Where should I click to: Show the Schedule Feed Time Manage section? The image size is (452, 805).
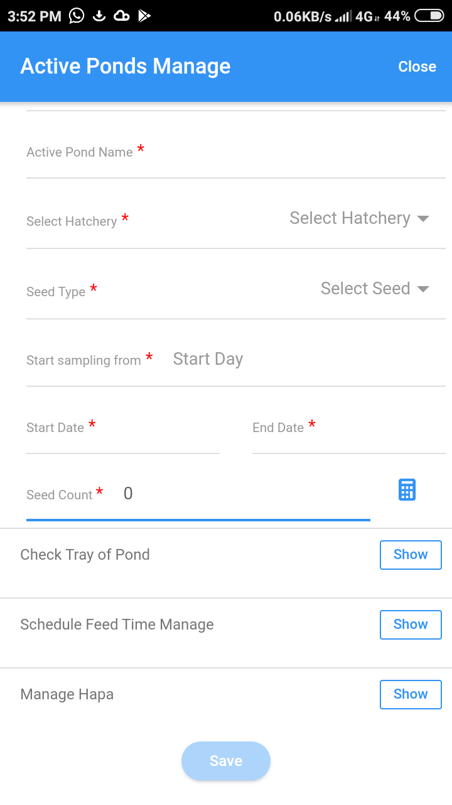click(x=411, y=625)
